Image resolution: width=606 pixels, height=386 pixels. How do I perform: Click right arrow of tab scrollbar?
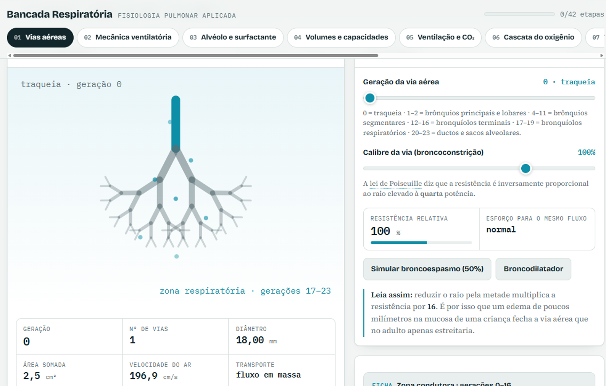602,55
